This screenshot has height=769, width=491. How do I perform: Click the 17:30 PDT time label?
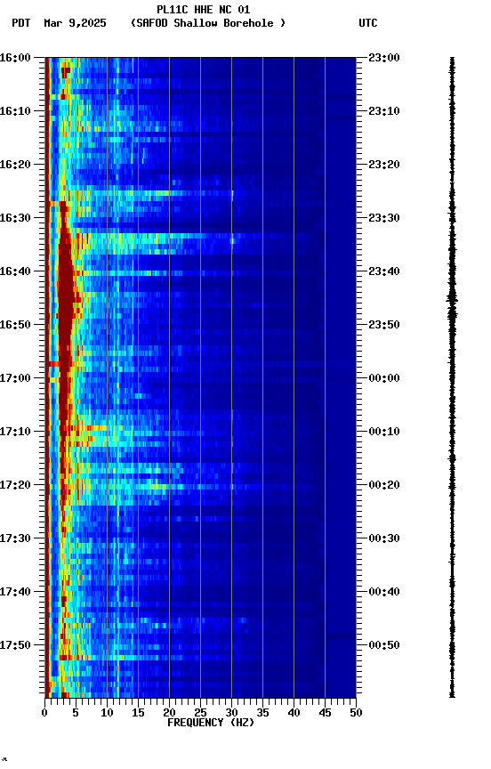tap(15, 539)
